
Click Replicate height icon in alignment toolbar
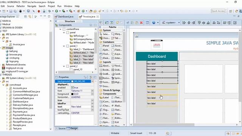[219, 23]
